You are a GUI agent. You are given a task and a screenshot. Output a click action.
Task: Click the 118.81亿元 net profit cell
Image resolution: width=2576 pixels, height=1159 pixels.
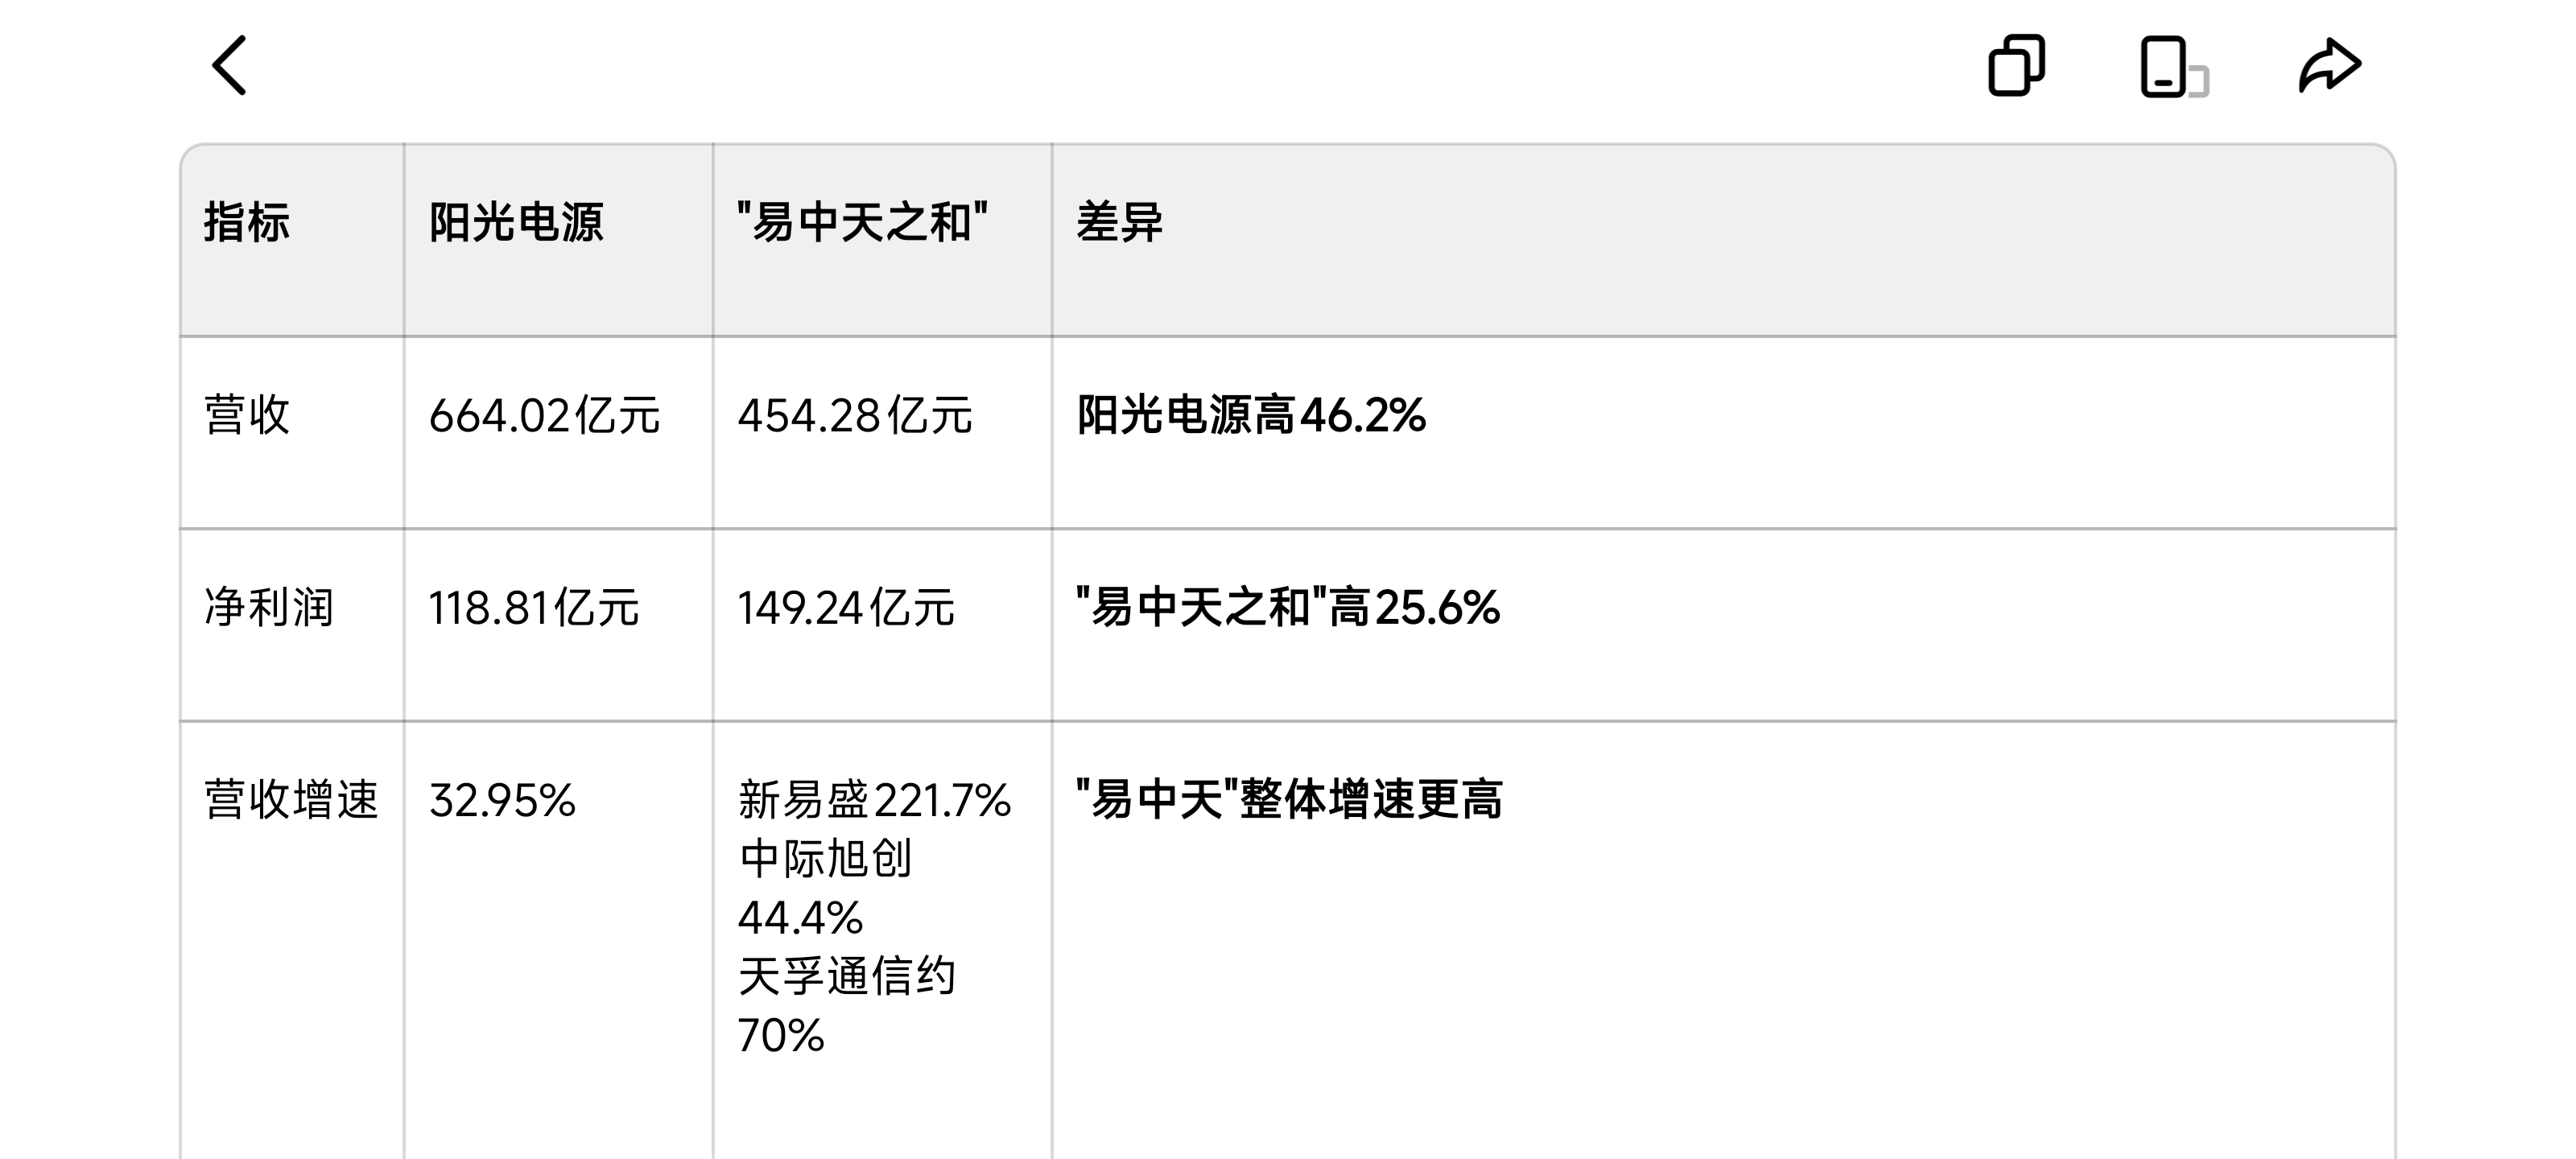(x=534, y=607)
